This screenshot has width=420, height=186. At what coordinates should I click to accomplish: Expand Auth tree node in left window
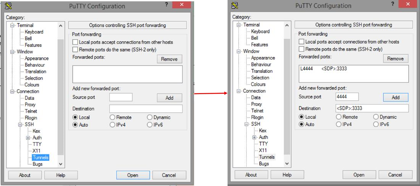28,138
